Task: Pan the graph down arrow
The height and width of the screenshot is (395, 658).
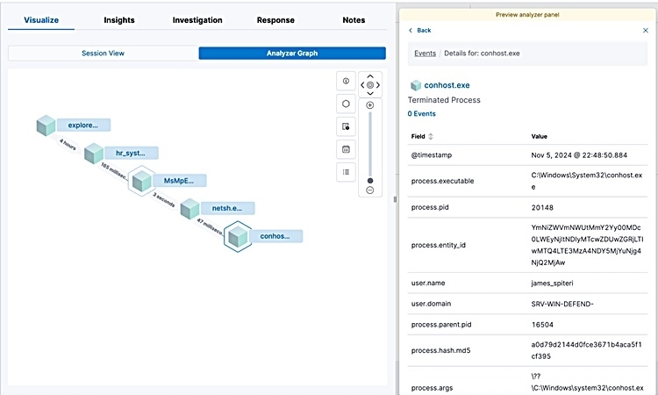Action: (370, 93)
